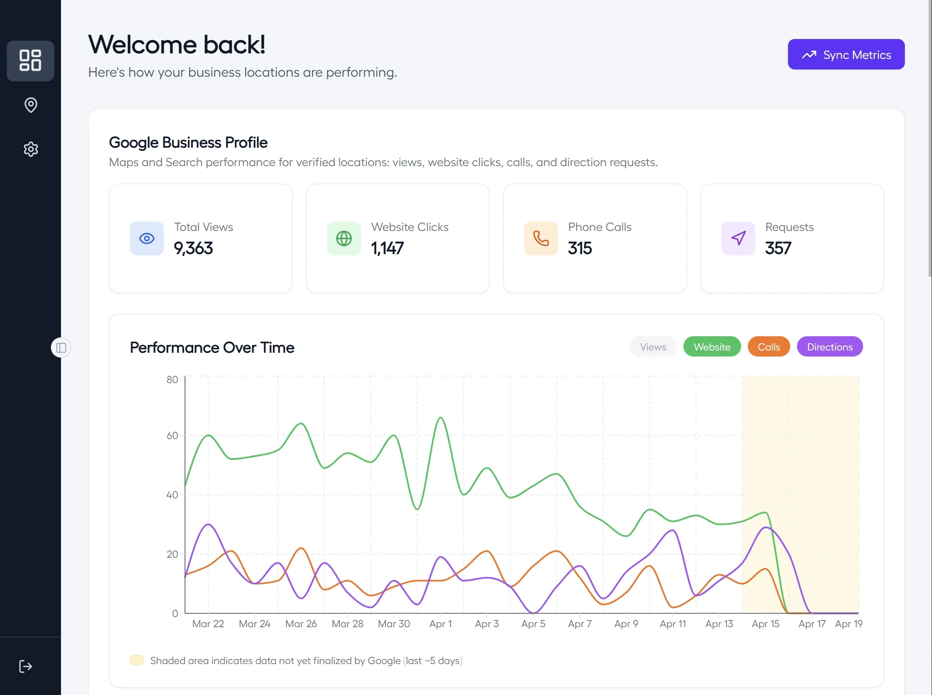932x695 pixels.
Task: Click the yellow shaded legend swatch
Action: [136, 660]
